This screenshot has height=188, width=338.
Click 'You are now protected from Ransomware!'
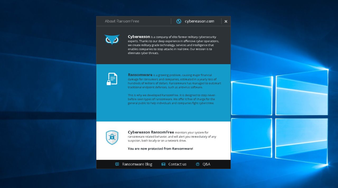(160, 149)
